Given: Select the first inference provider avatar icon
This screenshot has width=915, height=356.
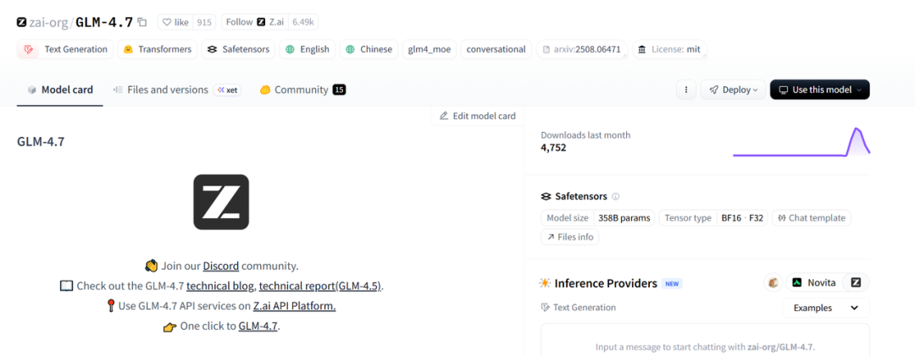Looking at the screenshot, I should [x=773, y=282].
